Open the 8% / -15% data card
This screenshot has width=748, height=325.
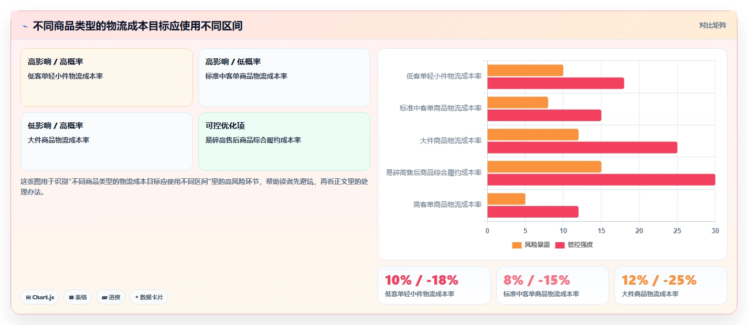click(x=552, y=285)
